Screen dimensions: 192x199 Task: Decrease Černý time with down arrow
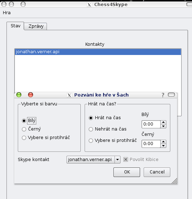163,146
